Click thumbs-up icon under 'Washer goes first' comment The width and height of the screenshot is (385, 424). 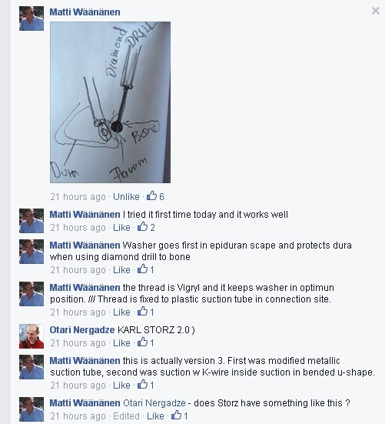[143, 269]
